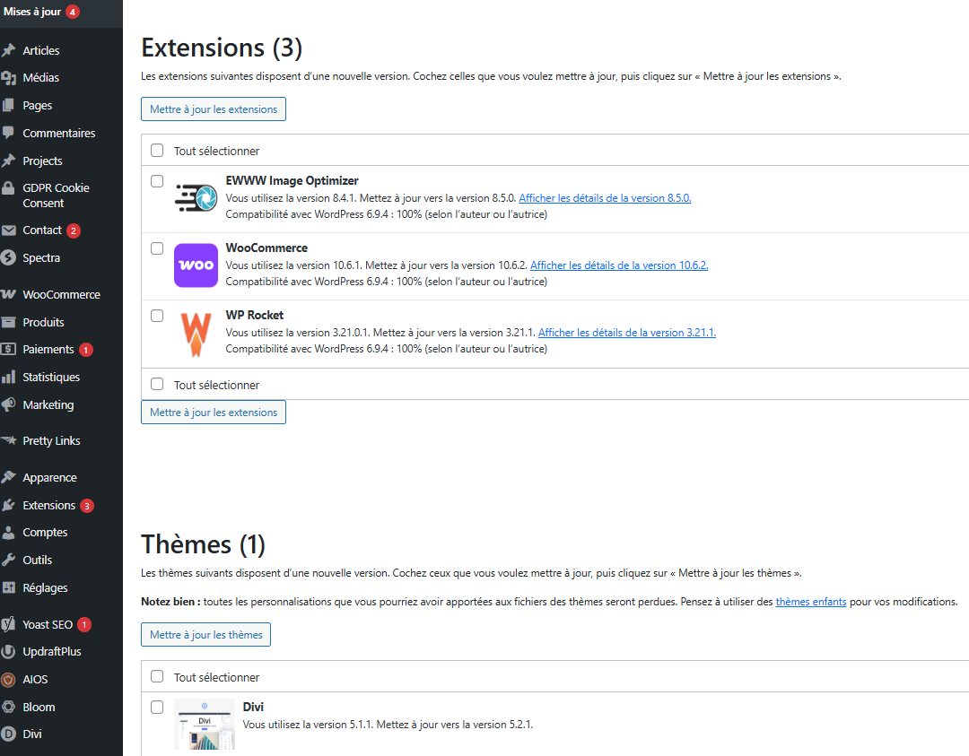This screenshot has width=969, height=756.
Task: Tick the WooCommerce update checkbox
Action: [157, 248]
